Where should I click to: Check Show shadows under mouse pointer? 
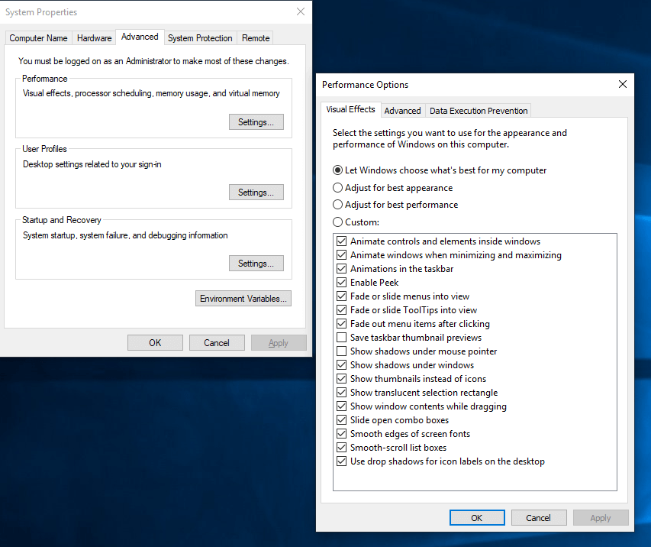[341, 351]
